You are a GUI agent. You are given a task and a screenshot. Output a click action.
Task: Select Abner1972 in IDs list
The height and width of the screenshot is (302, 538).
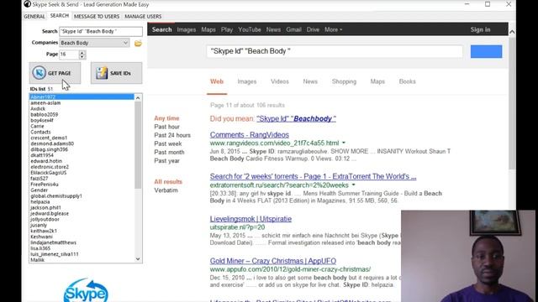(x=82, y=97)
